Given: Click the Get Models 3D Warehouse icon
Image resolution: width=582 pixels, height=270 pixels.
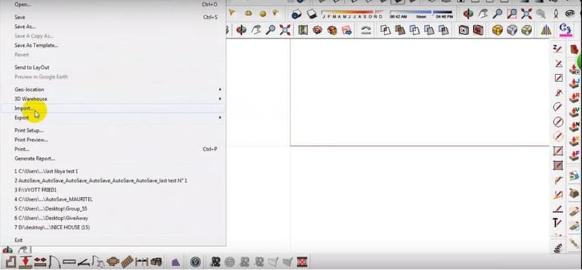Looking at the screenshot, I should (317, 30).
